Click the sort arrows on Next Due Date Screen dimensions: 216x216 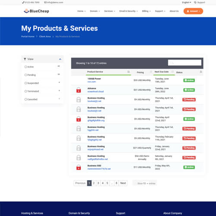[x=172, y=72]
